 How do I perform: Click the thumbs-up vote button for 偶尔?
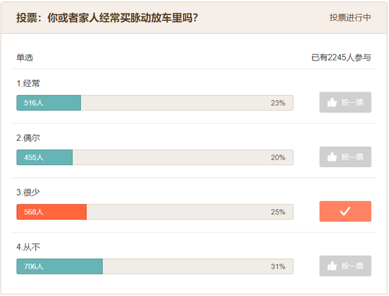pyautogui.click(x=345, y=157)
